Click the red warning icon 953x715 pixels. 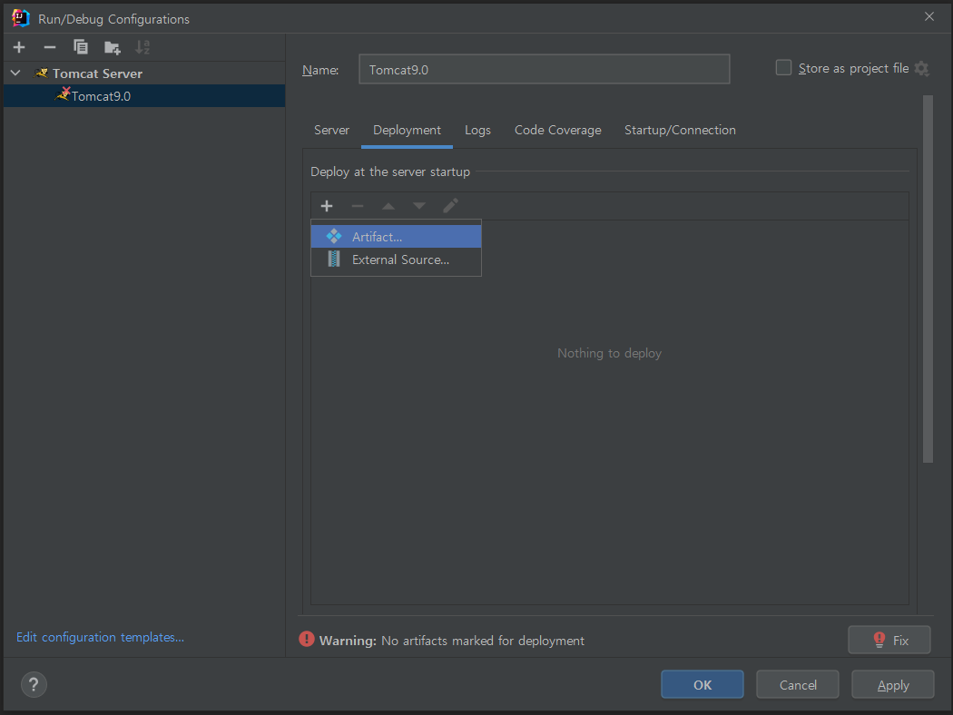307,639
